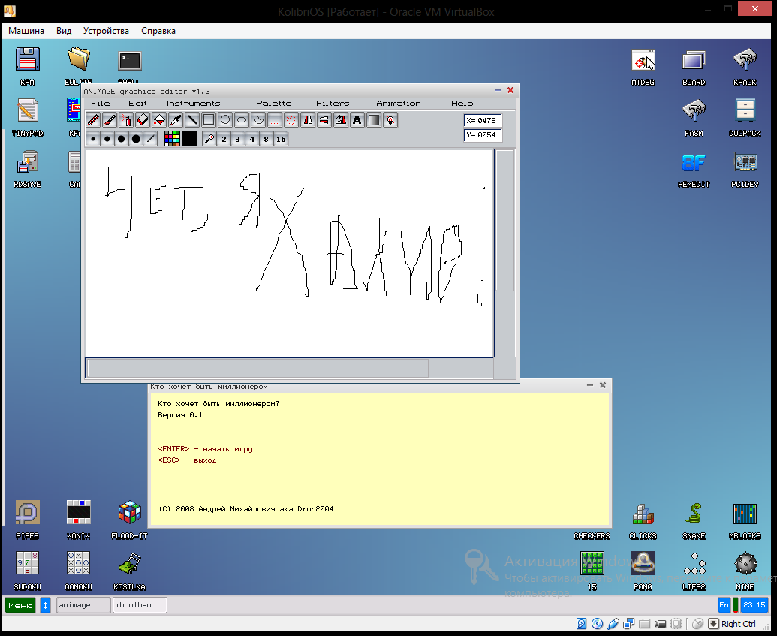Select the Pencil tool in ANIMAGE
Screen dimensions: 777x636
(x=93, y=120)
